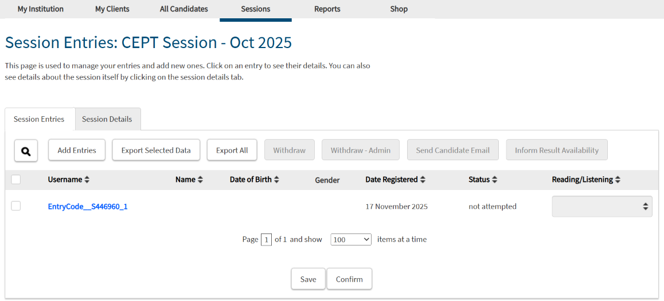Sort by Status column arrows
Screen dimensions: 664x301
494,180
